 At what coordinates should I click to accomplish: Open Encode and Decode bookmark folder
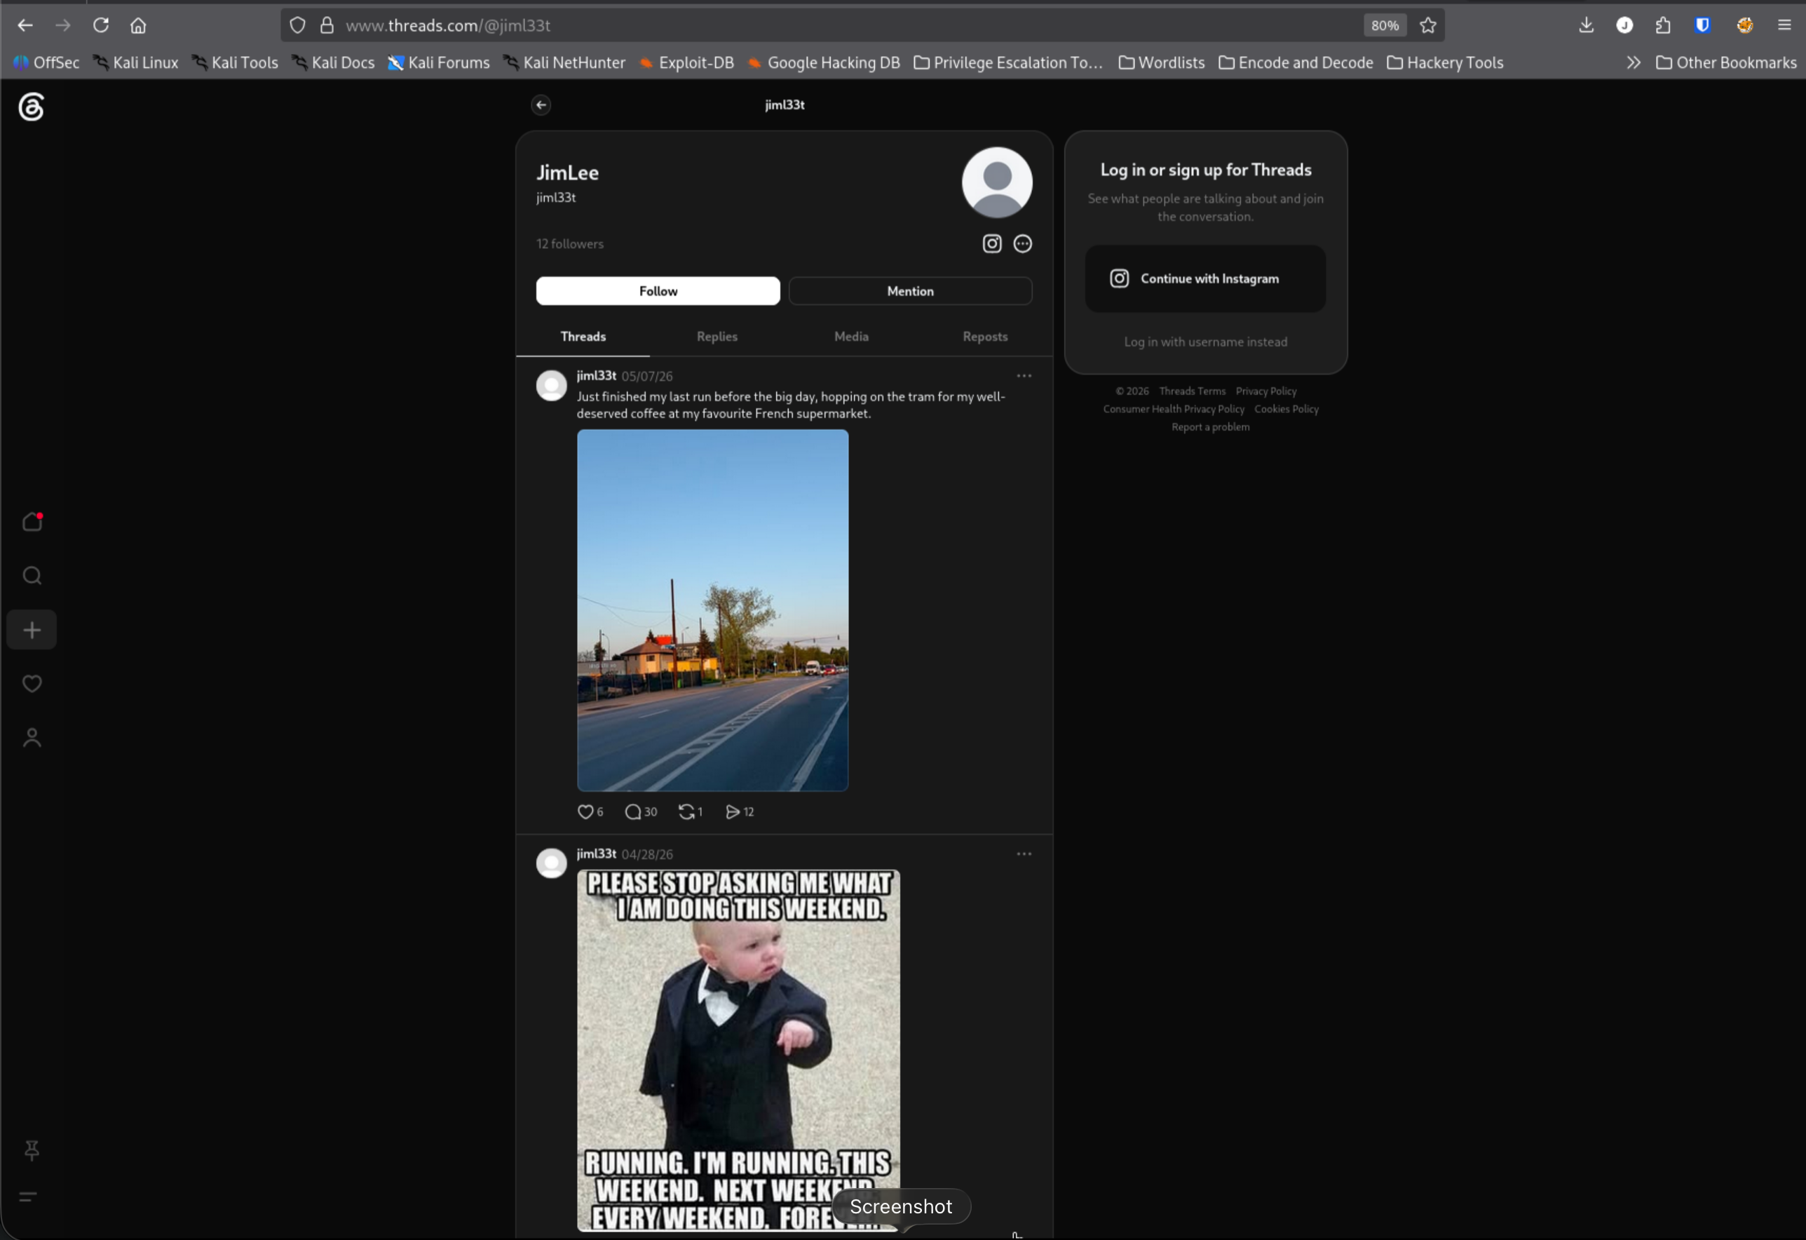point(1296,63)
